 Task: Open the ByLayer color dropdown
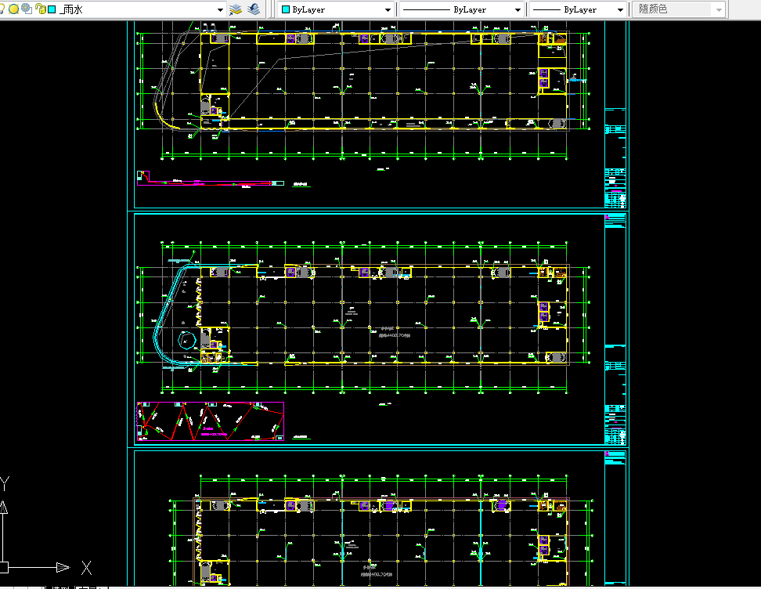tap(388, 9)
